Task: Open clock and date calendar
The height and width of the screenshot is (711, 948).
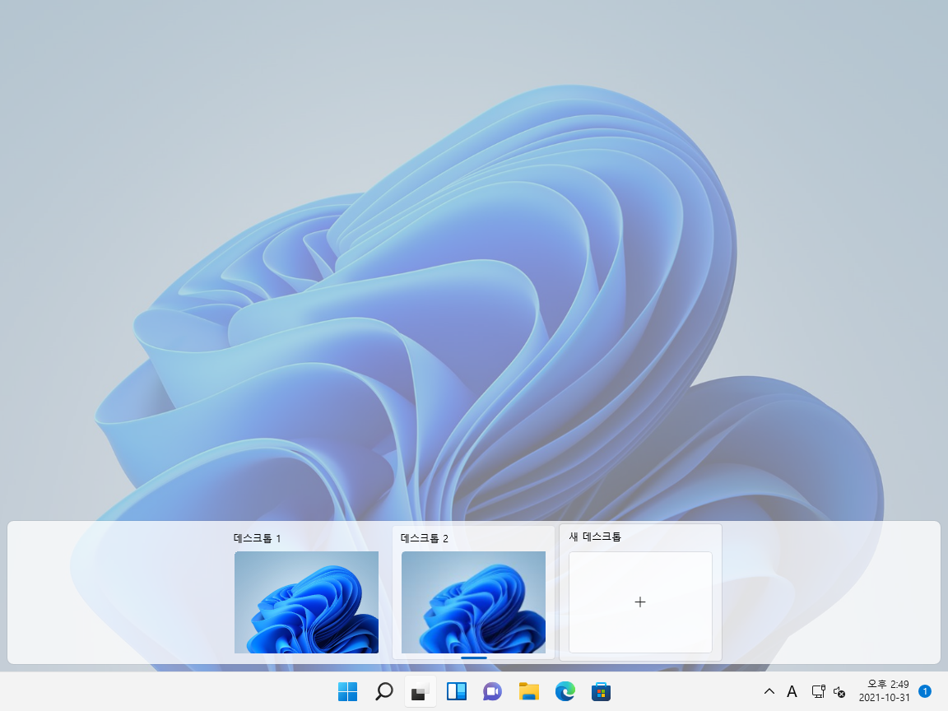Action: coord(885,691)
